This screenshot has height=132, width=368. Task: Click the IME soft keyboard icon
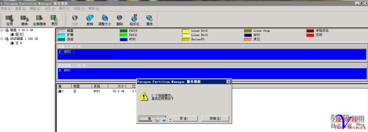[157, 120]
